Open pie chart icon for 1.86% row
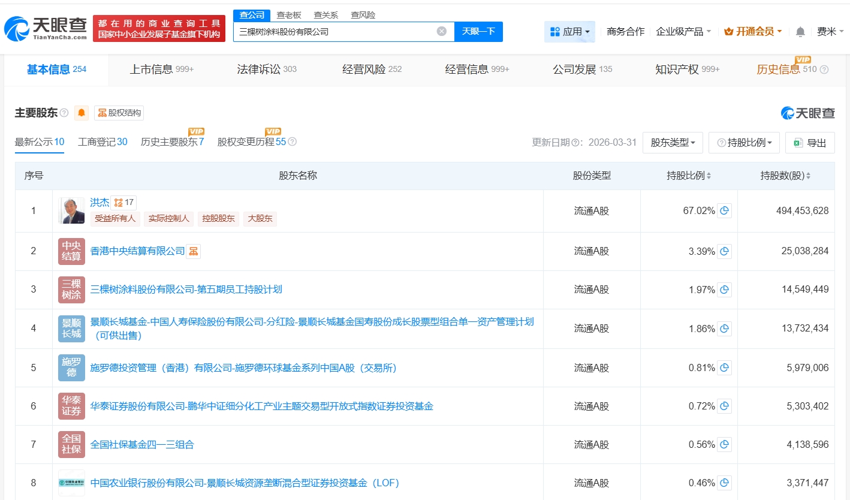This screenshot has width=850, height=500. 725,329
